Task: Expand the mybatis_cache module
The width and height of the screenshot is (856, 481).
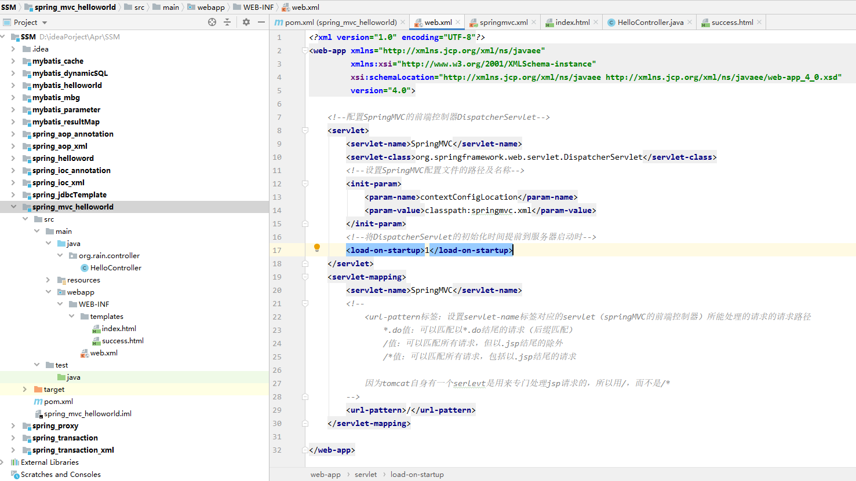Action: point(13,61)
